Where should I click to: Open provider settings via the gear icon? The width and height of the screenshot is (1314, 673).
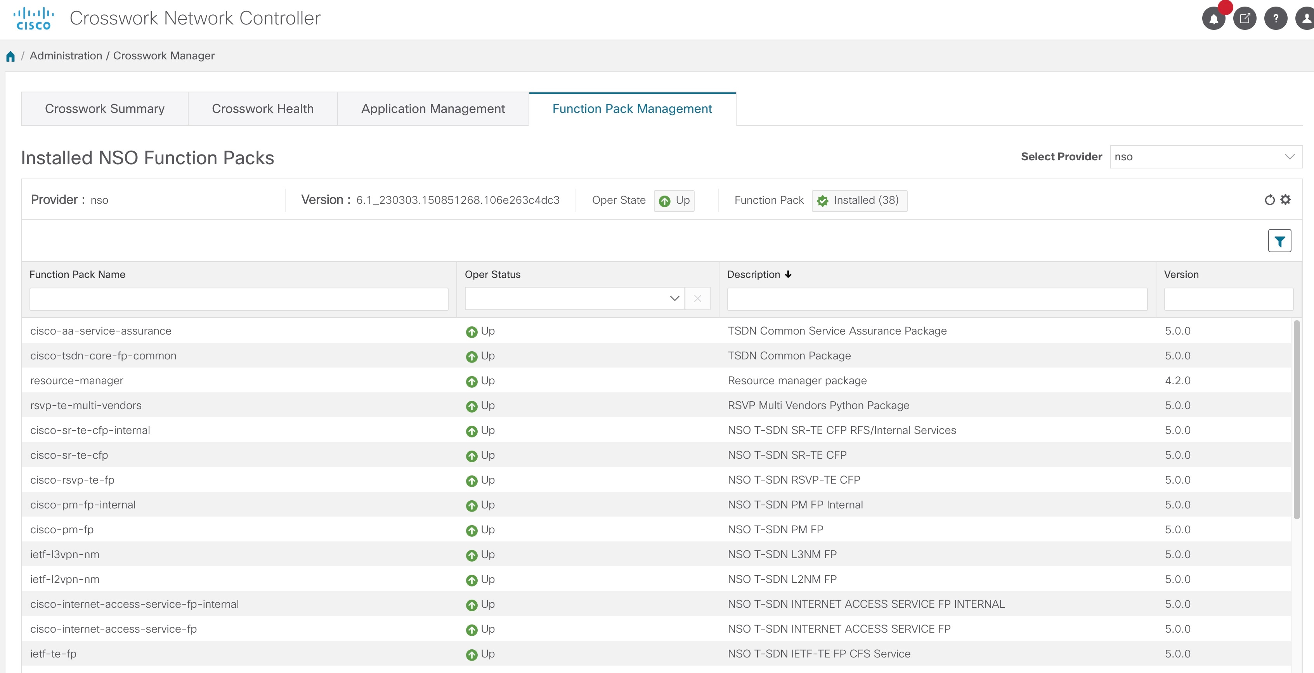coord(1286,200)
